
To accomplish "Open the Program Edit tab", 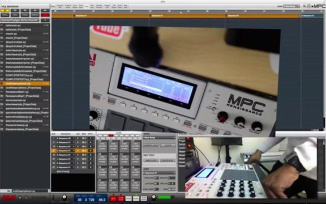I will click(60, 6).
